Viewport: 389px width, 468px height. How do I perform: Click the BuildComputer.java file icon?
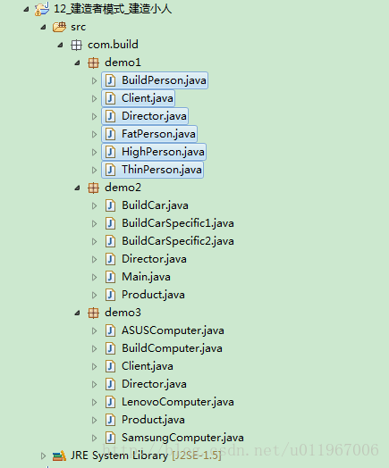(111, 348)
